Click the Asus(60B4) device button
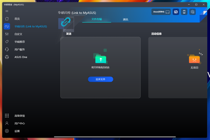This screenshot has height=140, width=210. pos(161,12)
